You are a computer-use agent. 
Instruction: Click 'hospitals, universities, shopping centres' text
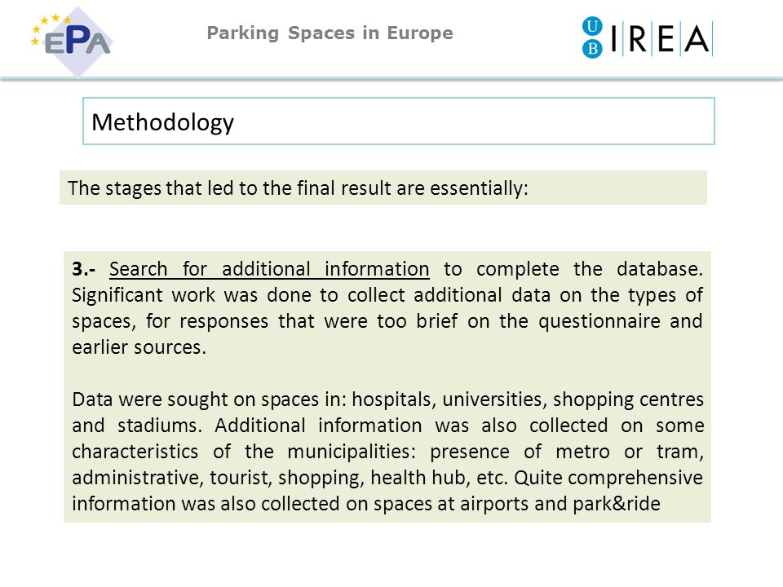[528, 399]
